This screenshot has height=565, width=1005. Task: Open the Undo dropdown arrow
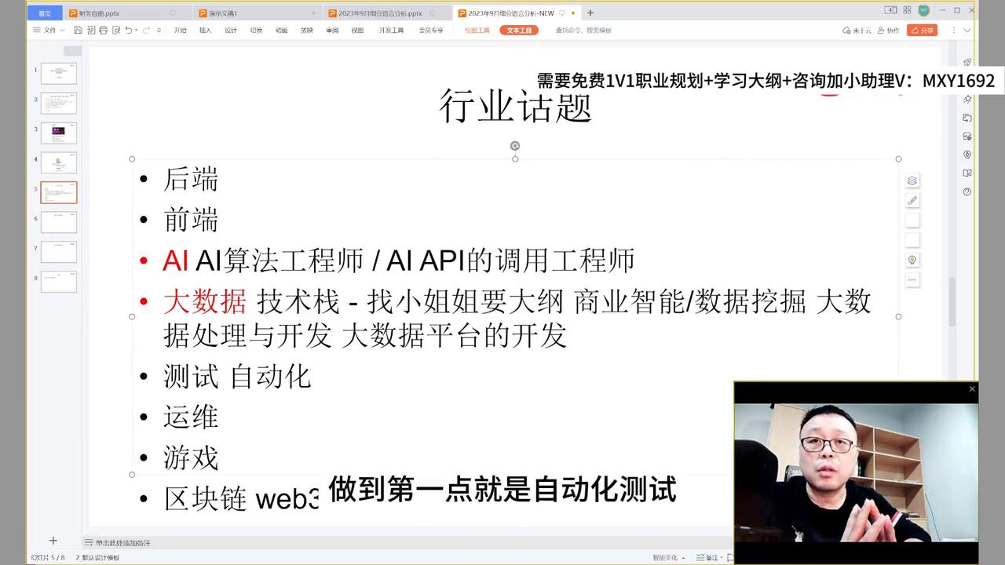point(137,30)
